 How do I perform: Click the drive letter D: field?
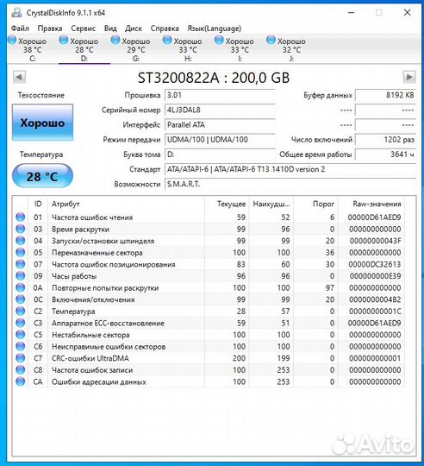(x=220, y=154)
